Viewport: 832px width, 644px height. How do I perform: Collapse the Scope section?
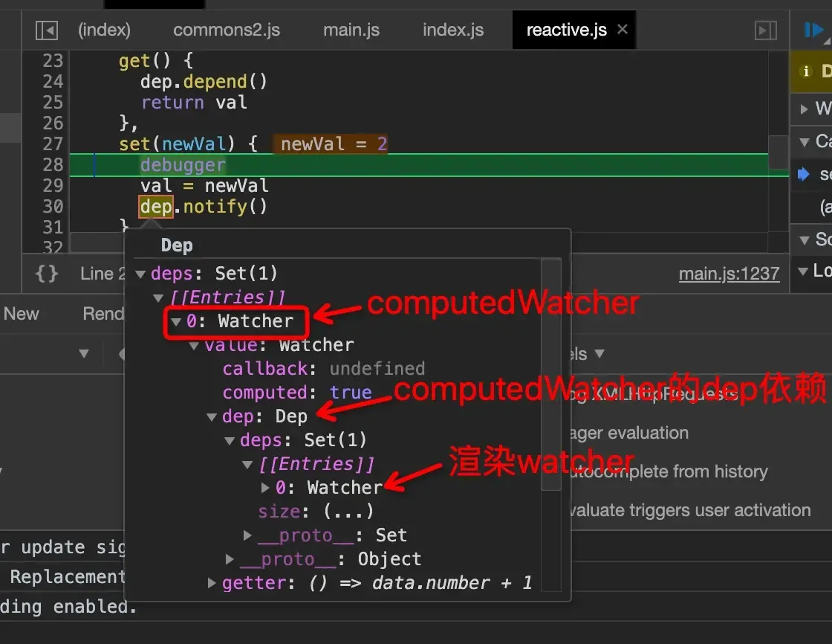805,239
